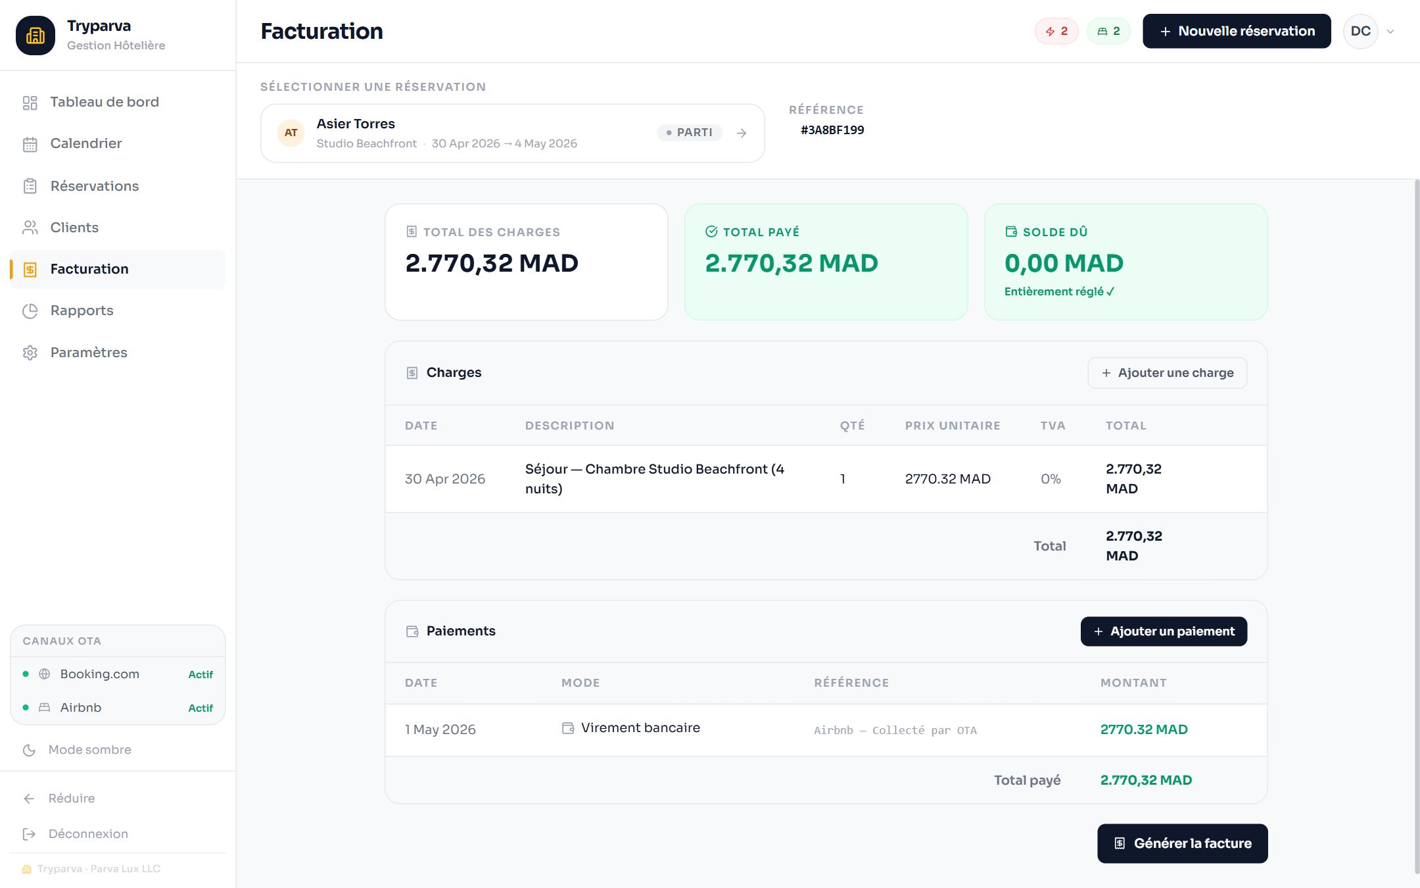Click the Séjour Chambre Studio Beachfront charge row
Image resolution: width=1420 pixels, height=888 pixels.
coord(826,479)
